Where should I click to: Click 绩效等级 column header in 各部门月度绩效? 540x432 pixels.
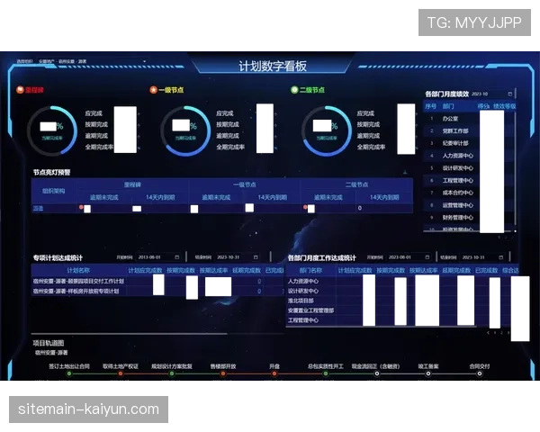(508, 106)
